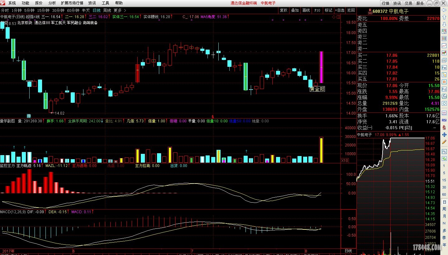Switch to the 半天 half-day period
The width and height of the screenshot is (448, 255).
click(x=86, y=10)
